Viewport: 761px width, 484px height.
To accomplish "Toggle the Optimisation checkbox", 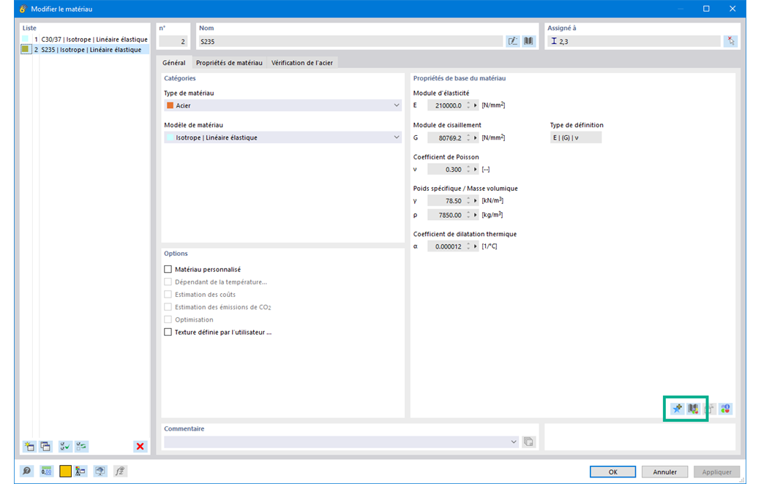I will tap(168, 319).
